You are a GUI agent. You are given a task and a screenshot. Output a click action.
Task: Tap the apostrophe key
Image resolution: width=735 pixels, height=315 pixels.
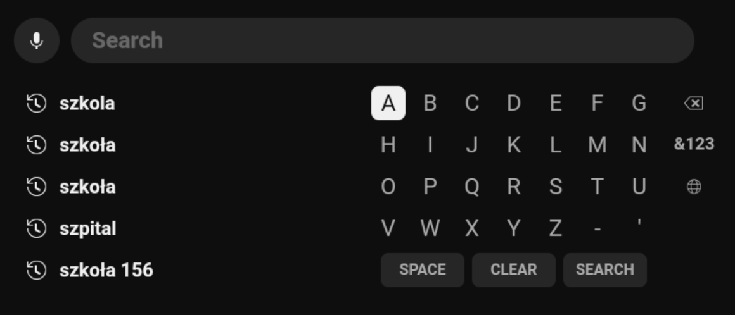tap(639, 225)
